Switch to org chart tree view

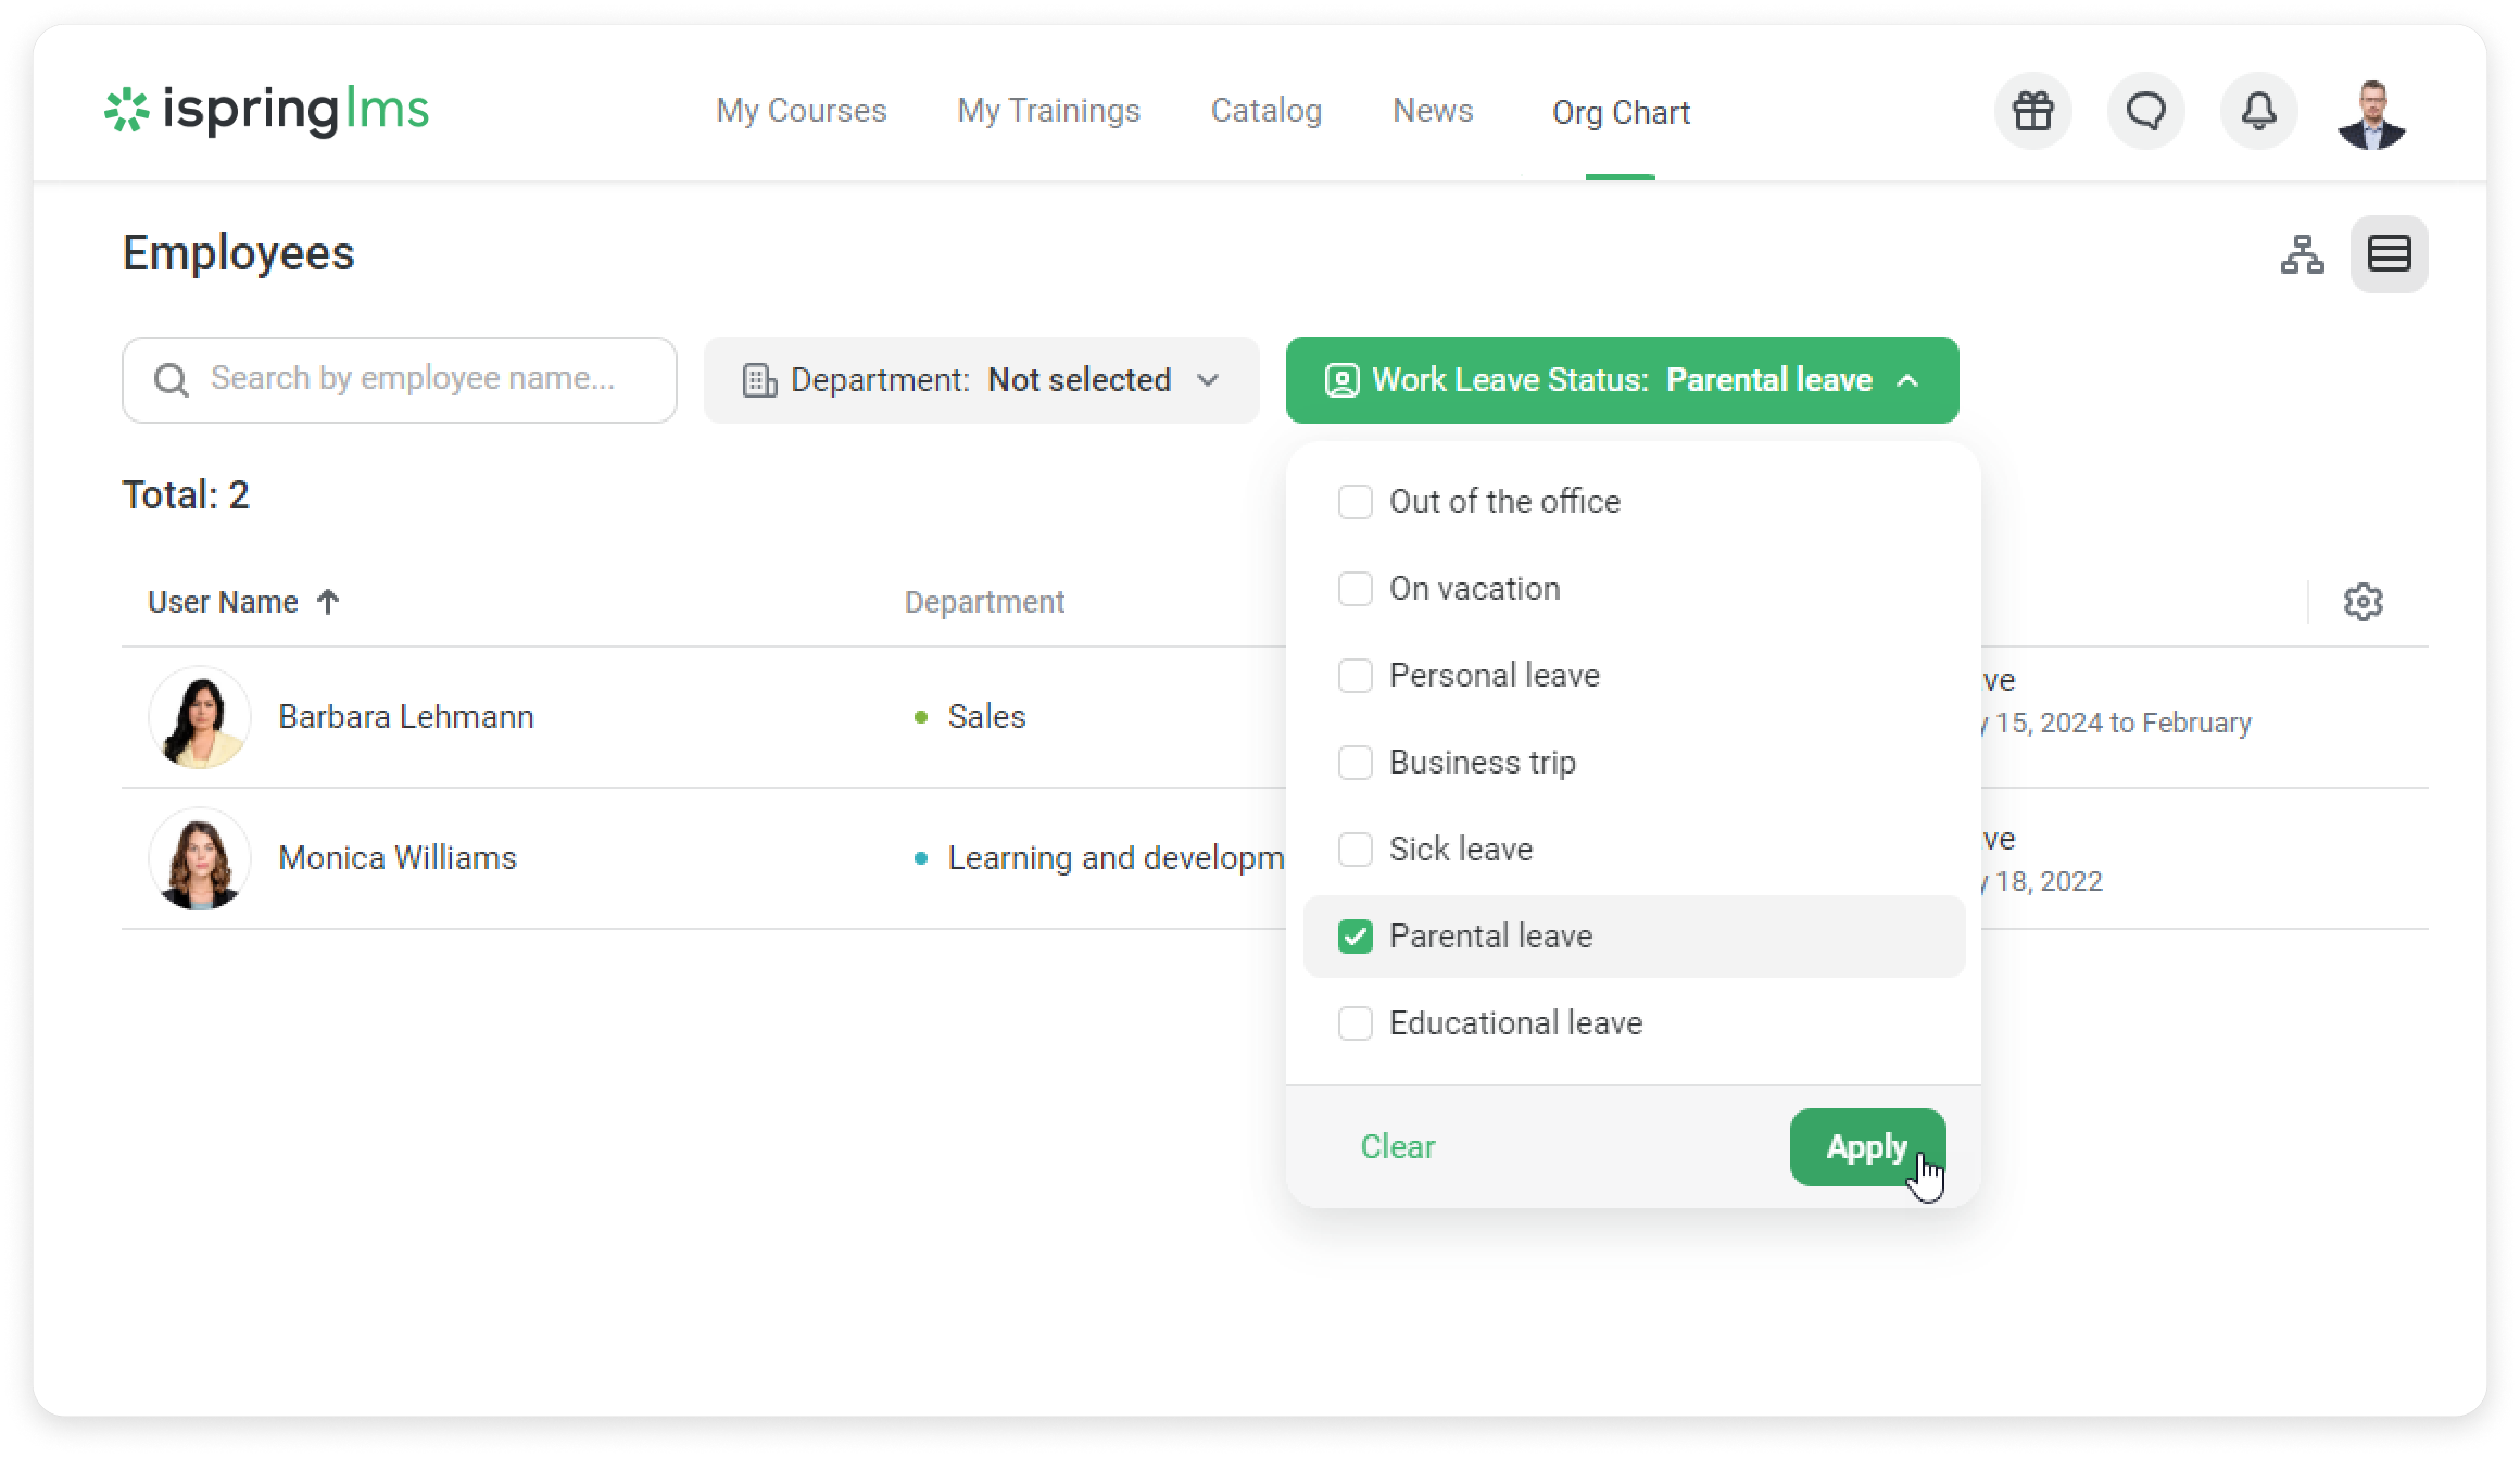click(x=2302, y=254)
